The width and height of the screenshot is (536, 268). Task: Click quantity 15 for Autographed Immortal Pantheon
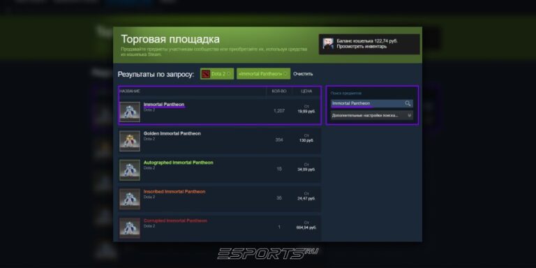point(279,169)
